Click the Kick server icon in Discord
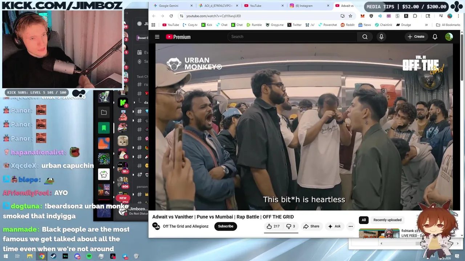 [123, 103]
